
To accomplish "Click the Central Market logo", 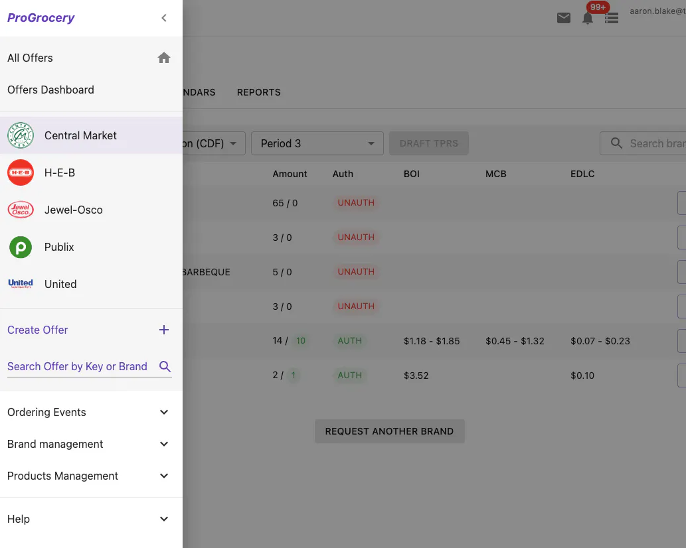I will click(x=21, y=135).
